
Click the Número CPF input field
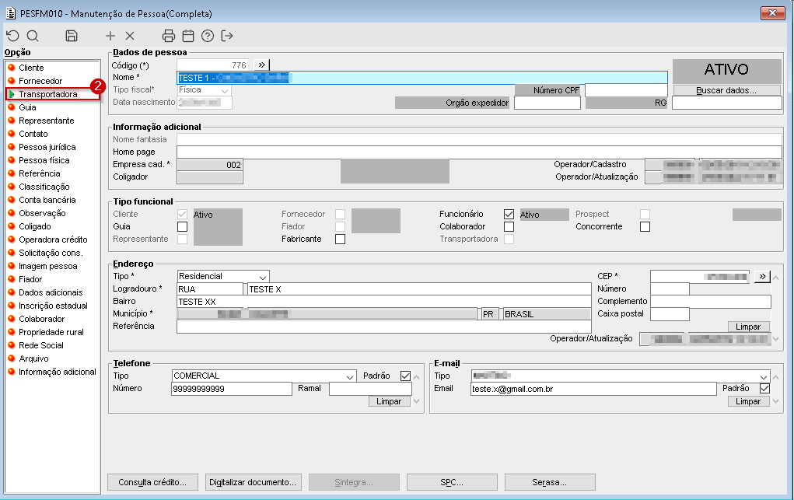[626, 90]
